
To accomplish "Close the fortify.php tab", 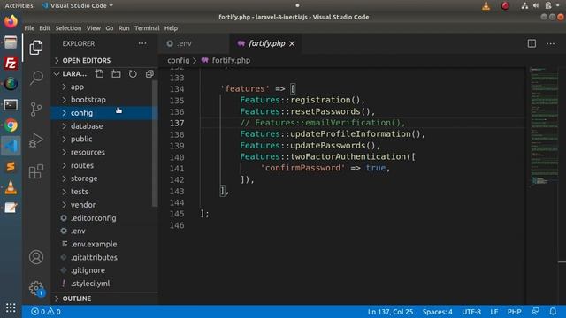I will 292,43.
